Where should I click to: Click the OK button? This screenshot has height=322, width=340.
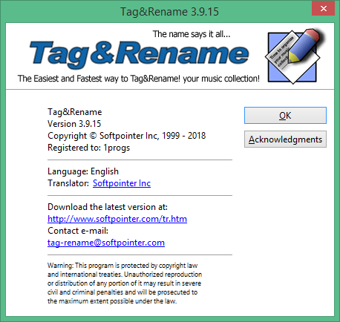click(285, 115)
